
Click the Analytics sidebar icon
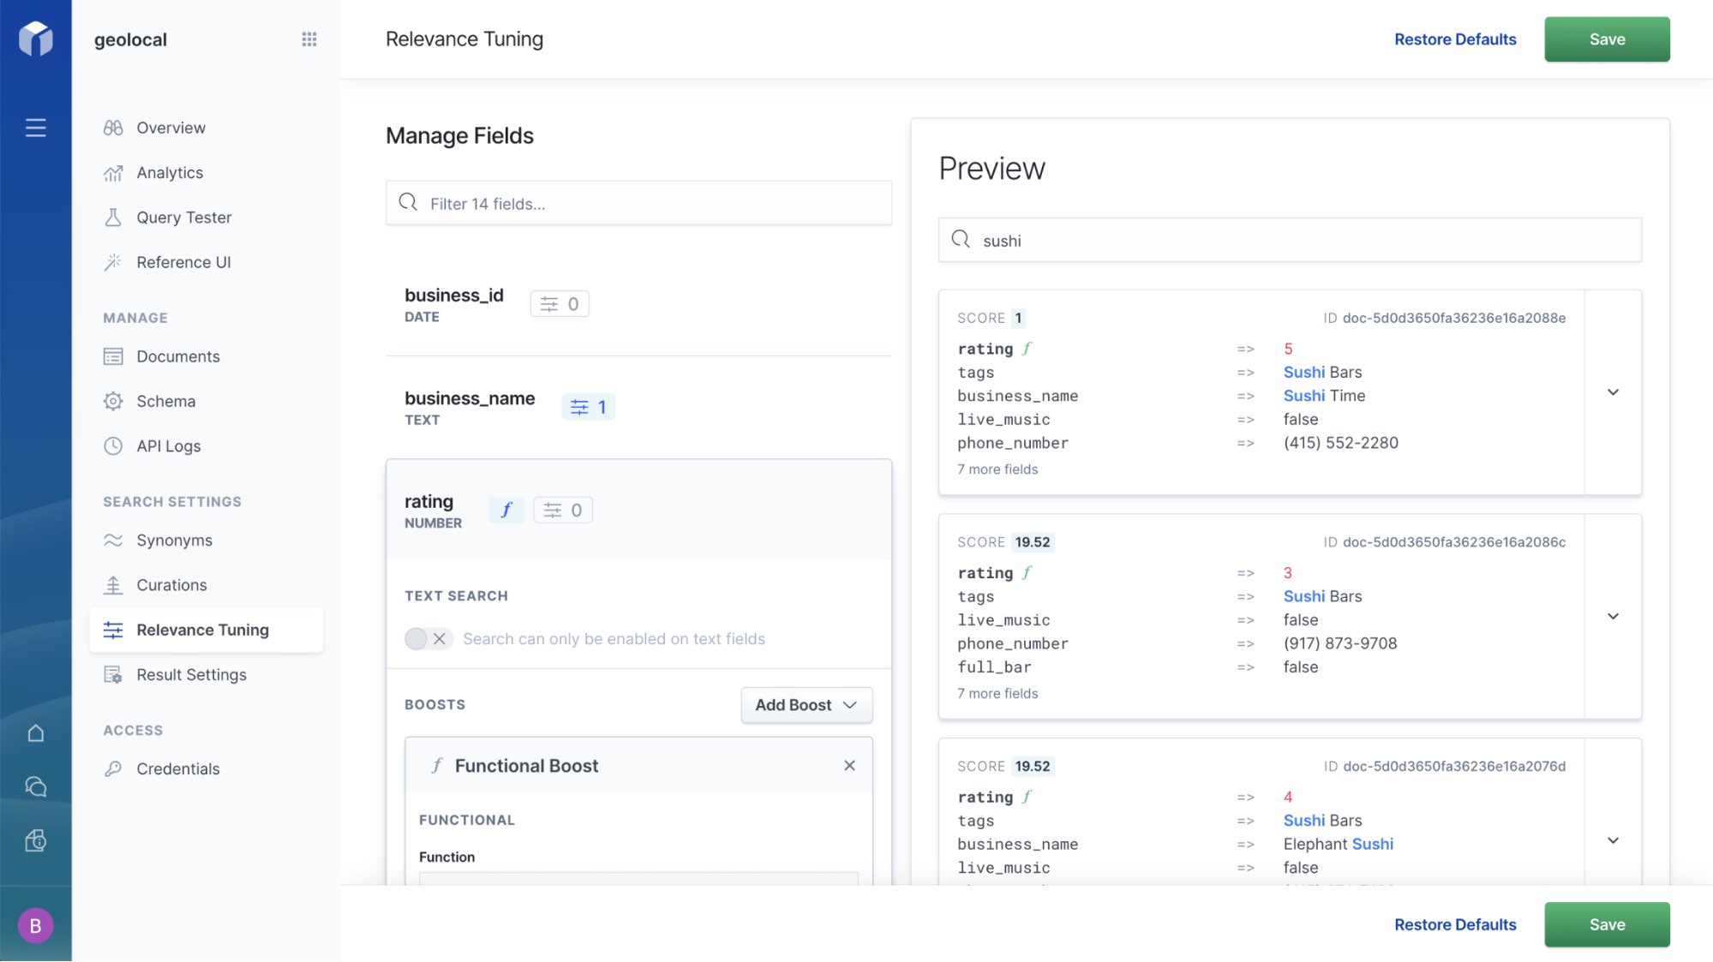pos(113,173)
